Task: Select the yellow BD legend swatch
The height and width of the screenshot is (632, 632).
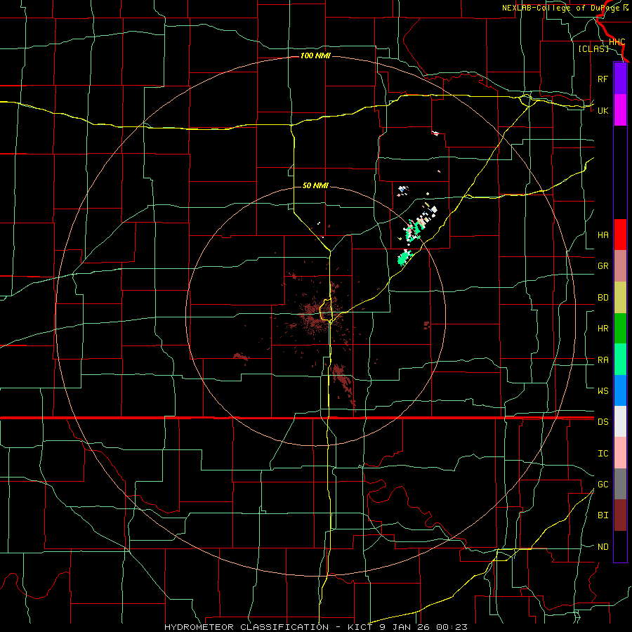Action: pos(620,297)
